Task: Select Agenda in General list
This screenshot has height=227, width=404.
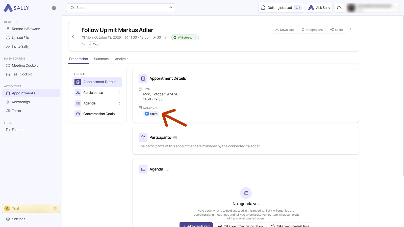Action: 97,103
